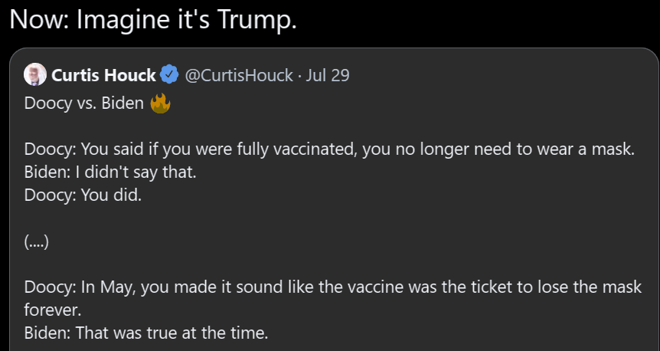
Task: Click the "(....)" omission marker
Action: click(x=37, y=242)
